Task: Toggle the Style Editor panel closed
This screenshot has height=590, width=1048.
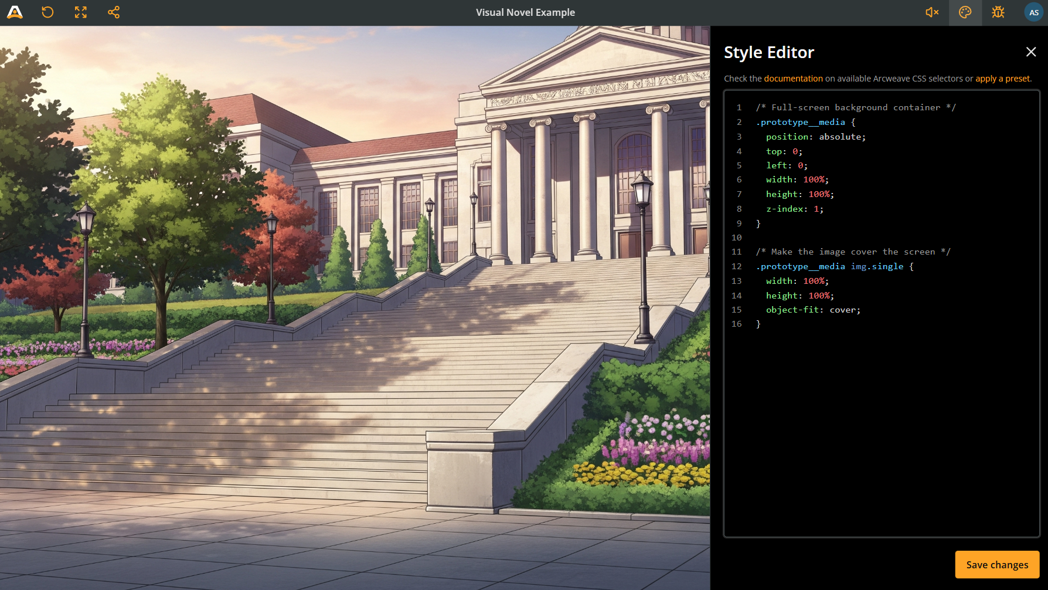Action: (1031, 52)
